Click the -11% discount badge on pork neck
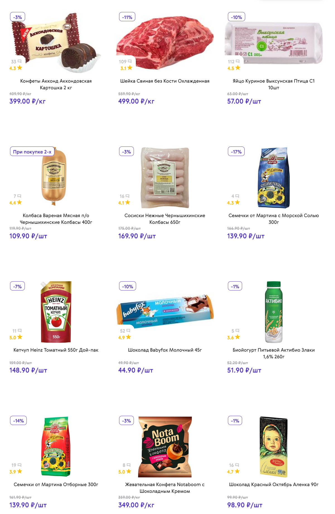Viewport: 335px width, 514px height. pos(127,17)
